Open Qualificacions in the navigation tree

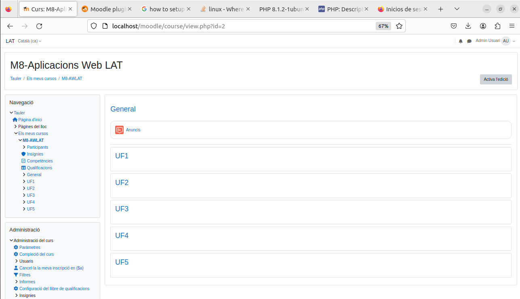[39, 168]
